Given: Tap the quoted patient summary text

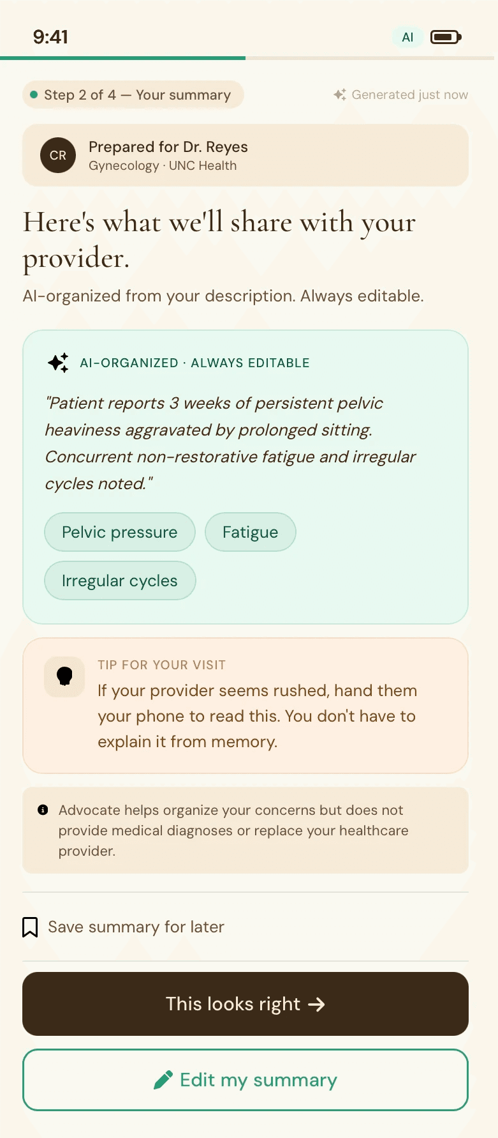Looking at the screenshot, I should (x=230, y=443).
